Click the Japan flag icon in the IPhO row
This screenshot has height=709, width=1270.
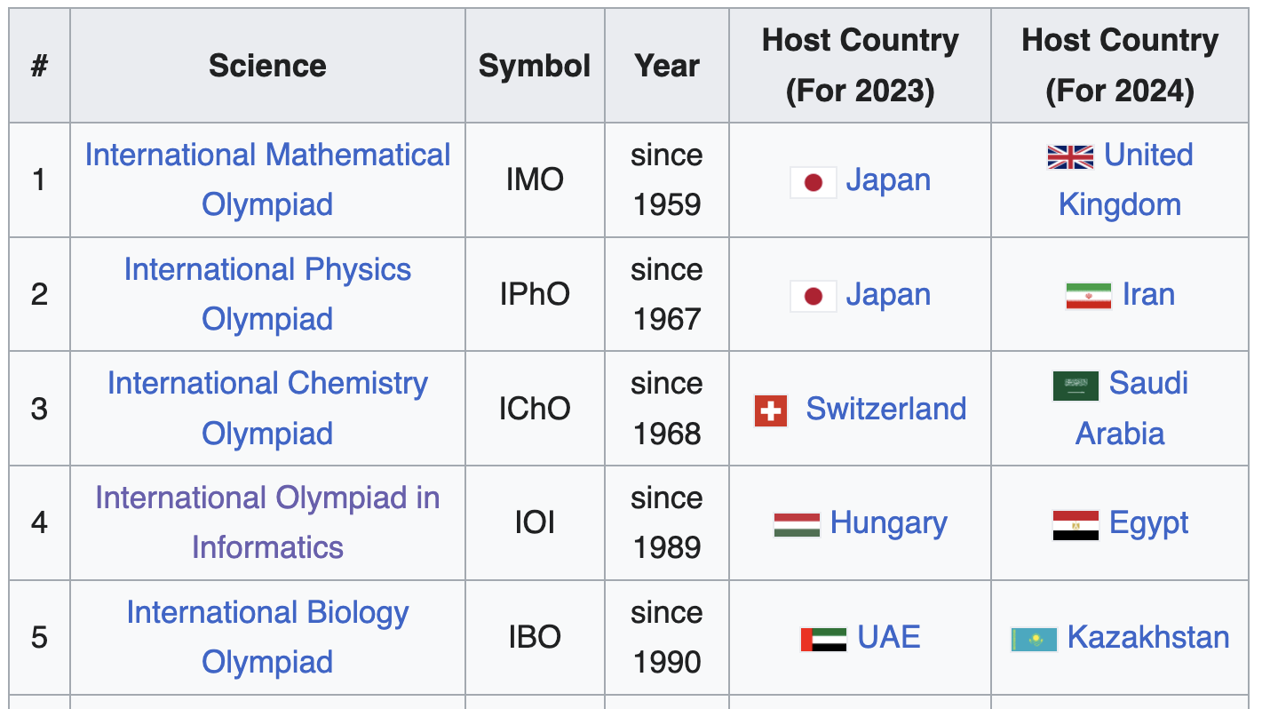[x=813, y=296]
